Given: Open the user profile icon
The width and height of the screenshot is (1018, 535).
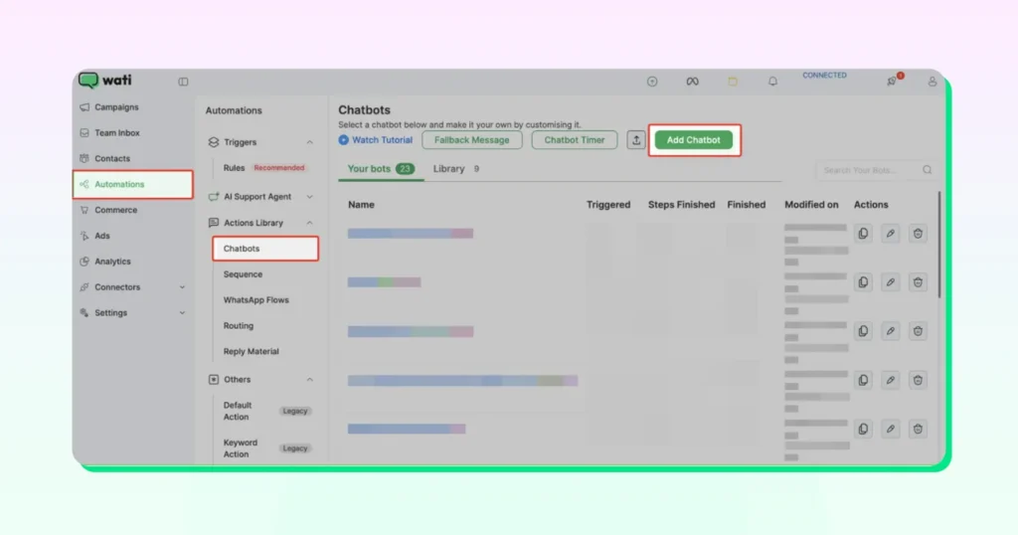Looking at the screenshot, I should [x=932, y=82].
